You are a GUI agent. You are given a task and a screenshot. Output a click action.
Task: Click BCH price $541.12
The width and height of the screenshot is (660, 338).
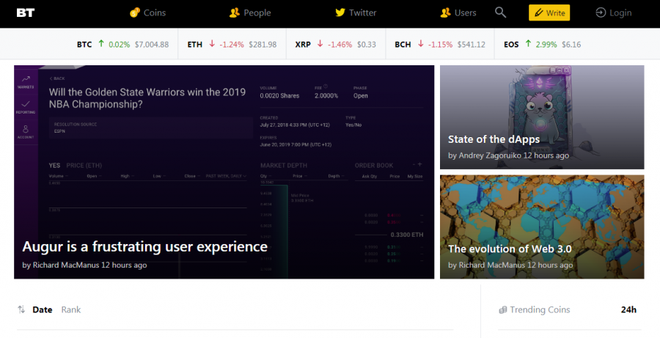tap(472, 44)
